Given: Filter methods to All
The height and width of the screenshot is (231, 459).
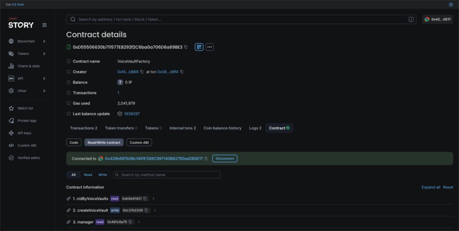Looking at the screenshot, I should [73, 175].
